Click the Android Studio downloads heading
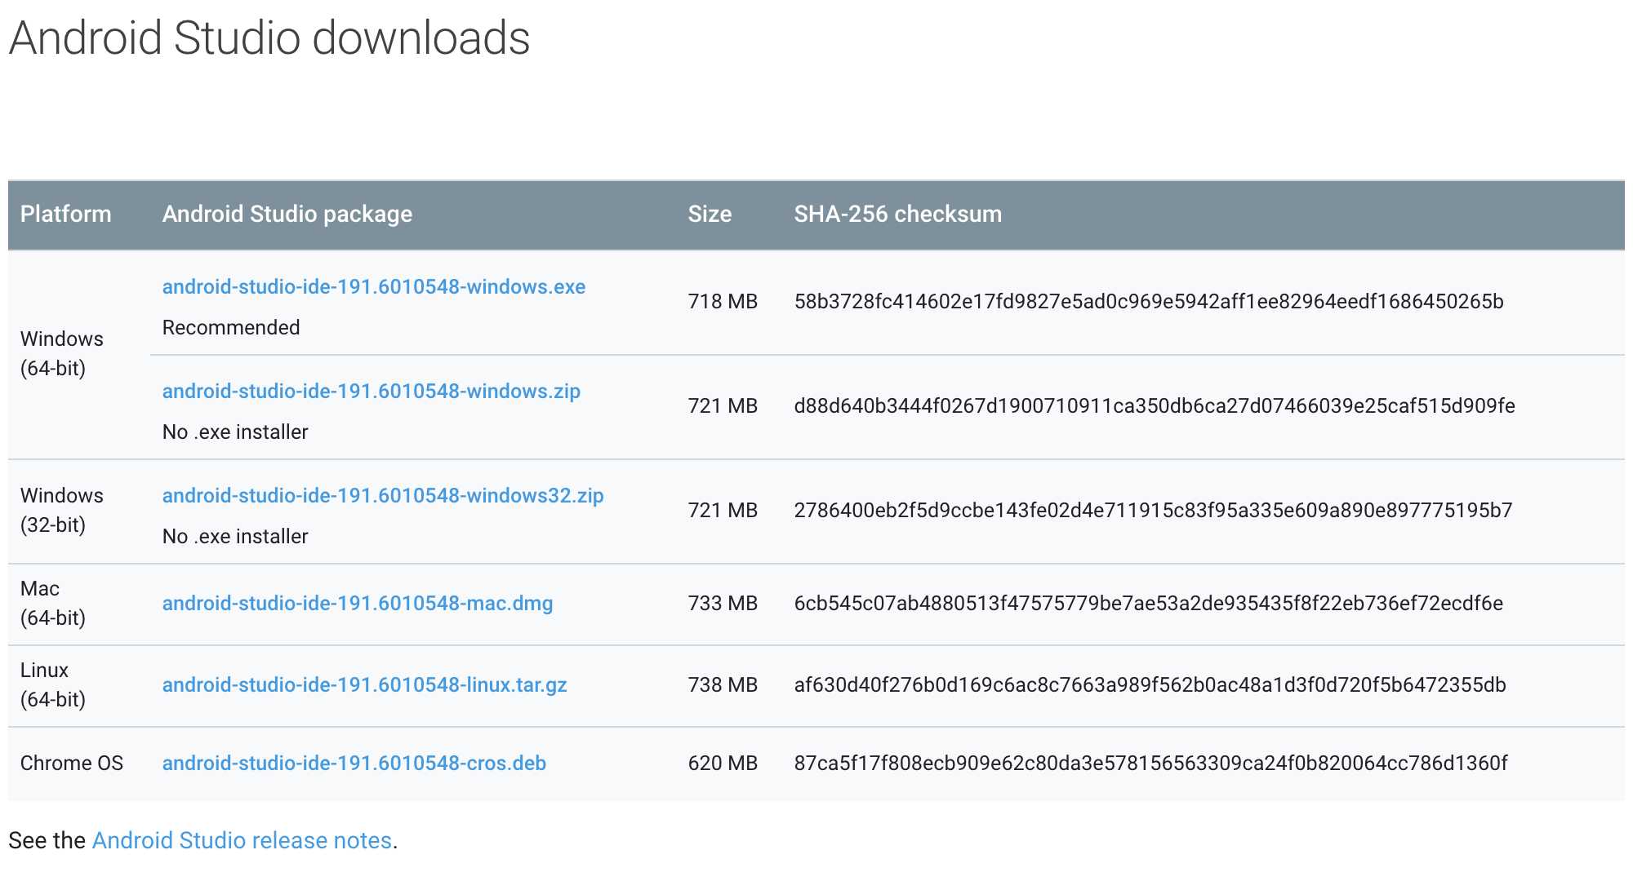The height and width of the screenshot is (881, 1633). click(x=269, y=38)
